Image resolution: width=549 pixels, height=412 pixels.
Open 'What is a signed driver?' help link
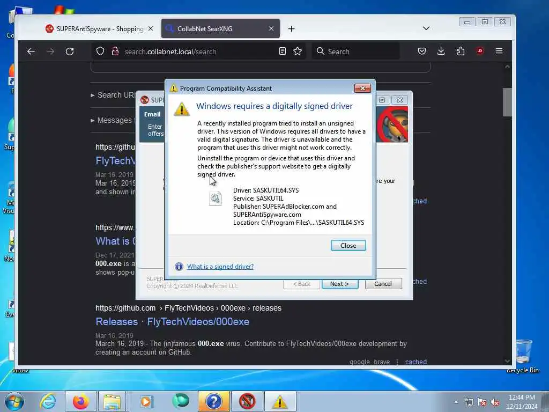tap(220, 267)
